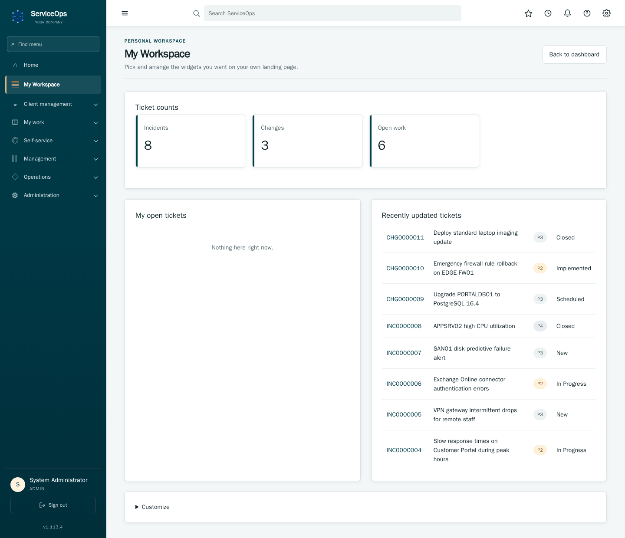Expand Administration chevron

(x=96, y=196)
